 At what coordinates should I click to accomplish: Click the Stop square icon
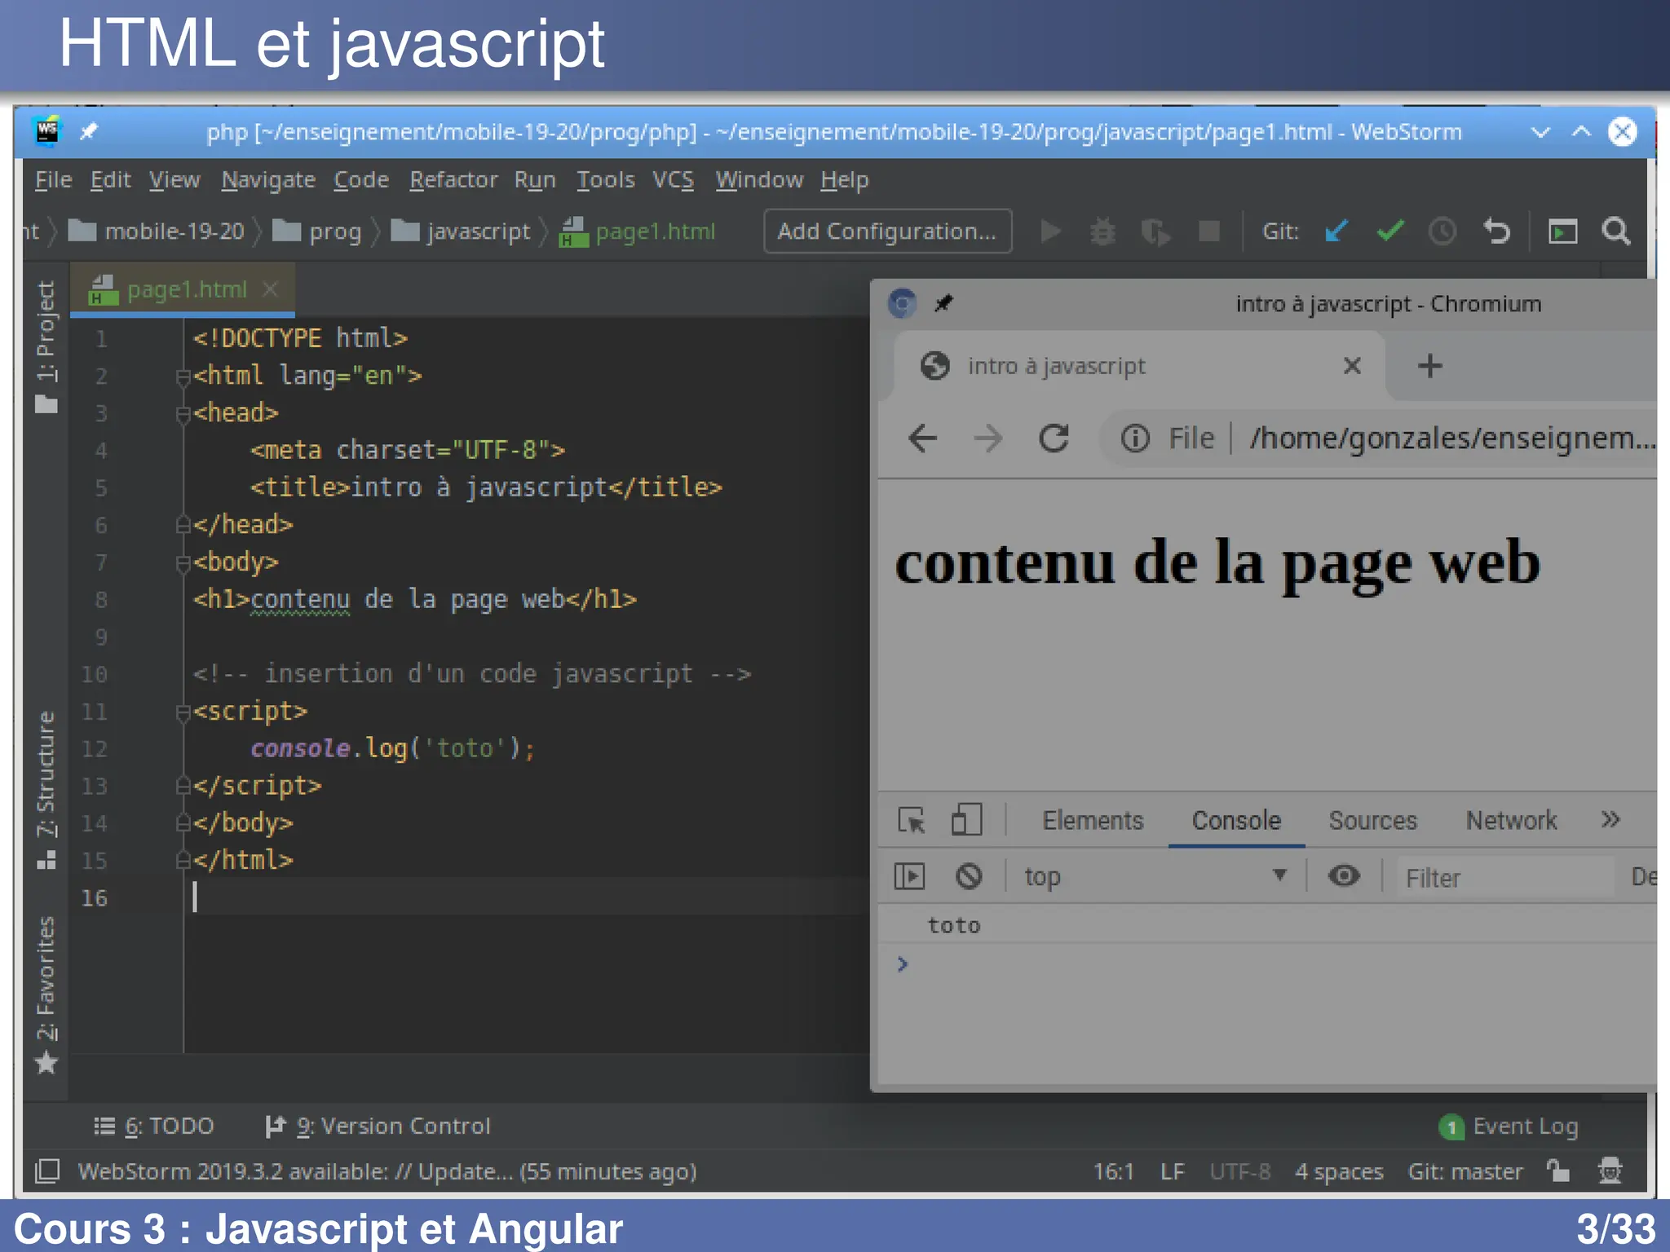click(1209, 231)
